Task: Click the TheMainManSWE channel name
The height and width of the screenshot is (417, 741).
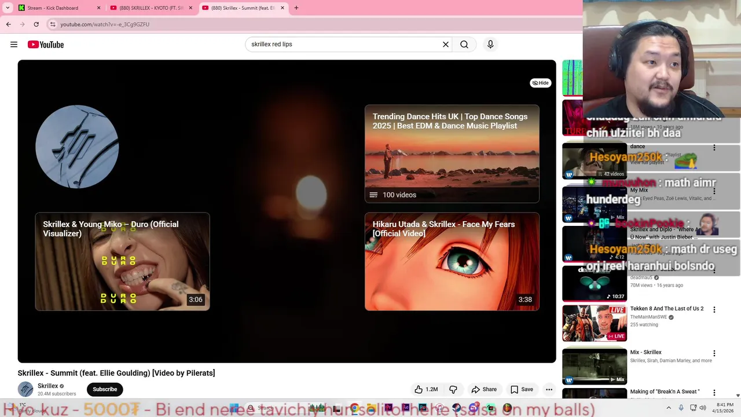Action: click(x=648, y=317)
